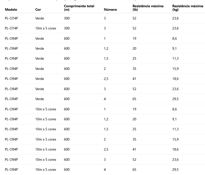Select the Resistência máxima (lb) header
This screenshot has width=205, height=175.
pyautogui.click(x=148, y=8)
